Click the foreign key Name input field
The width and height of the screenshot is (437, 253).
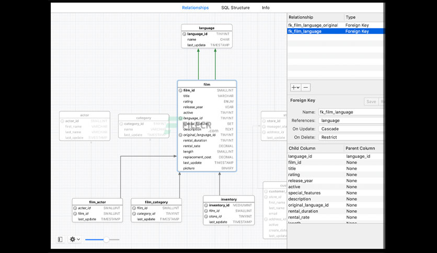(351, 112)
